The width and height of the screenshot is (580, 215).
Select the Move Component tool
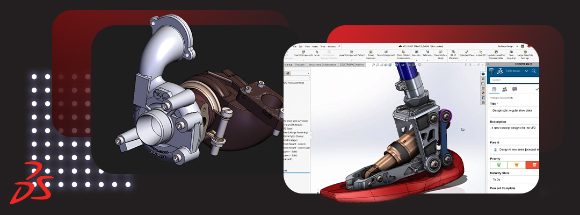pos(387,55)
